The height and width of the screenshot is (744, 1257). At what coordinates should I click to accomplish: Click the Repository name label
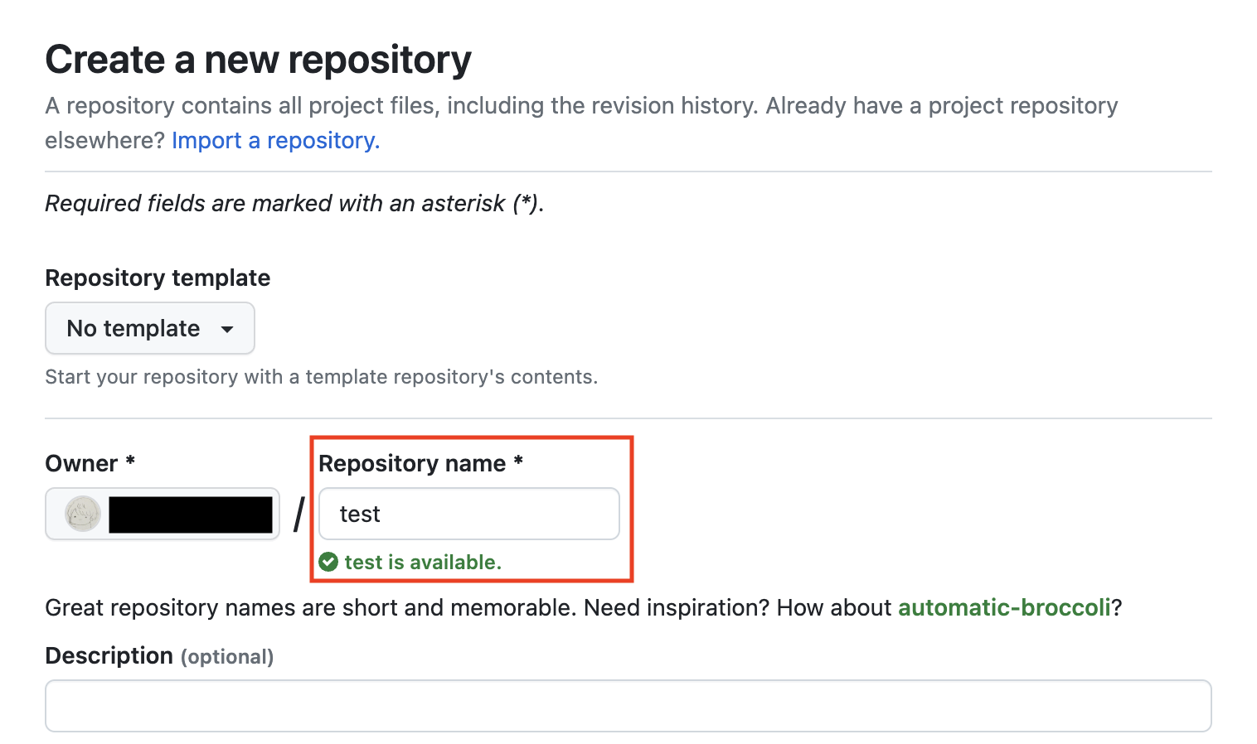click(x=412, y=463)
